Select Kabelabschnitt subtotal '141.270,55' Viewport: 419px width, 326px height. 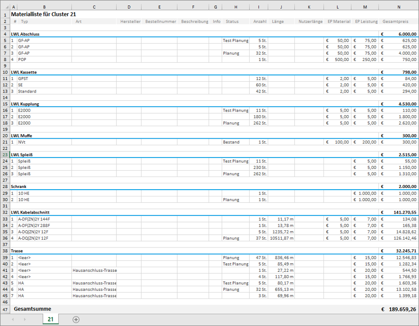pos(399,212)
